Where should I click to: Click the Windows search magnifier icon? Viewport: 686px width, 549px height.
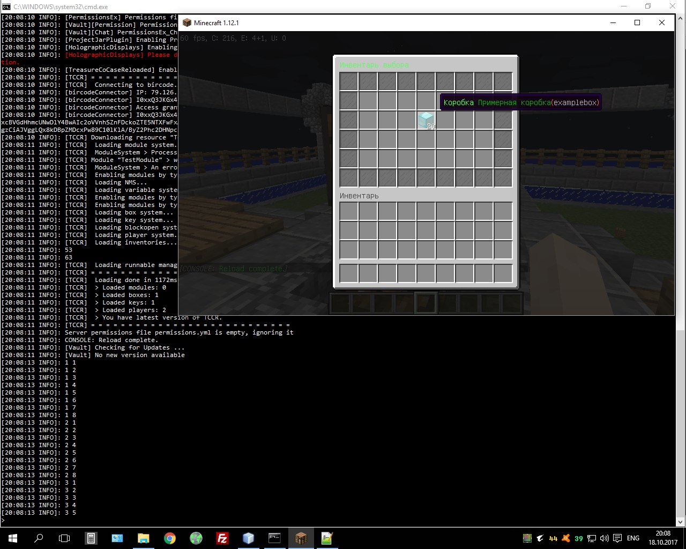[x=38, y=538]
